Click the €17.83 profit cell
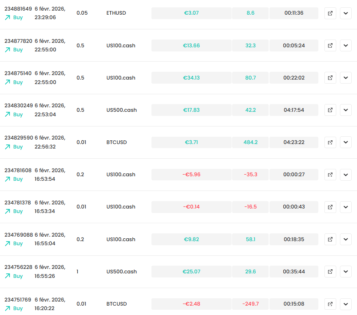This screenshot has width=357, height=315. click(191, 110)
